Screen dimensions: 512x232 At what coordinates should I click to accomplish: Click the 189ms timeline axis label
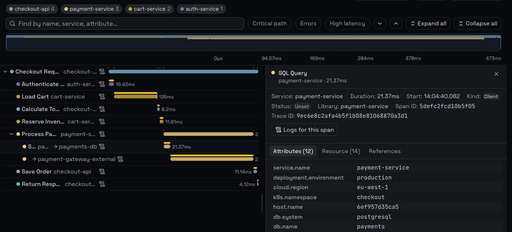(317, 59)
